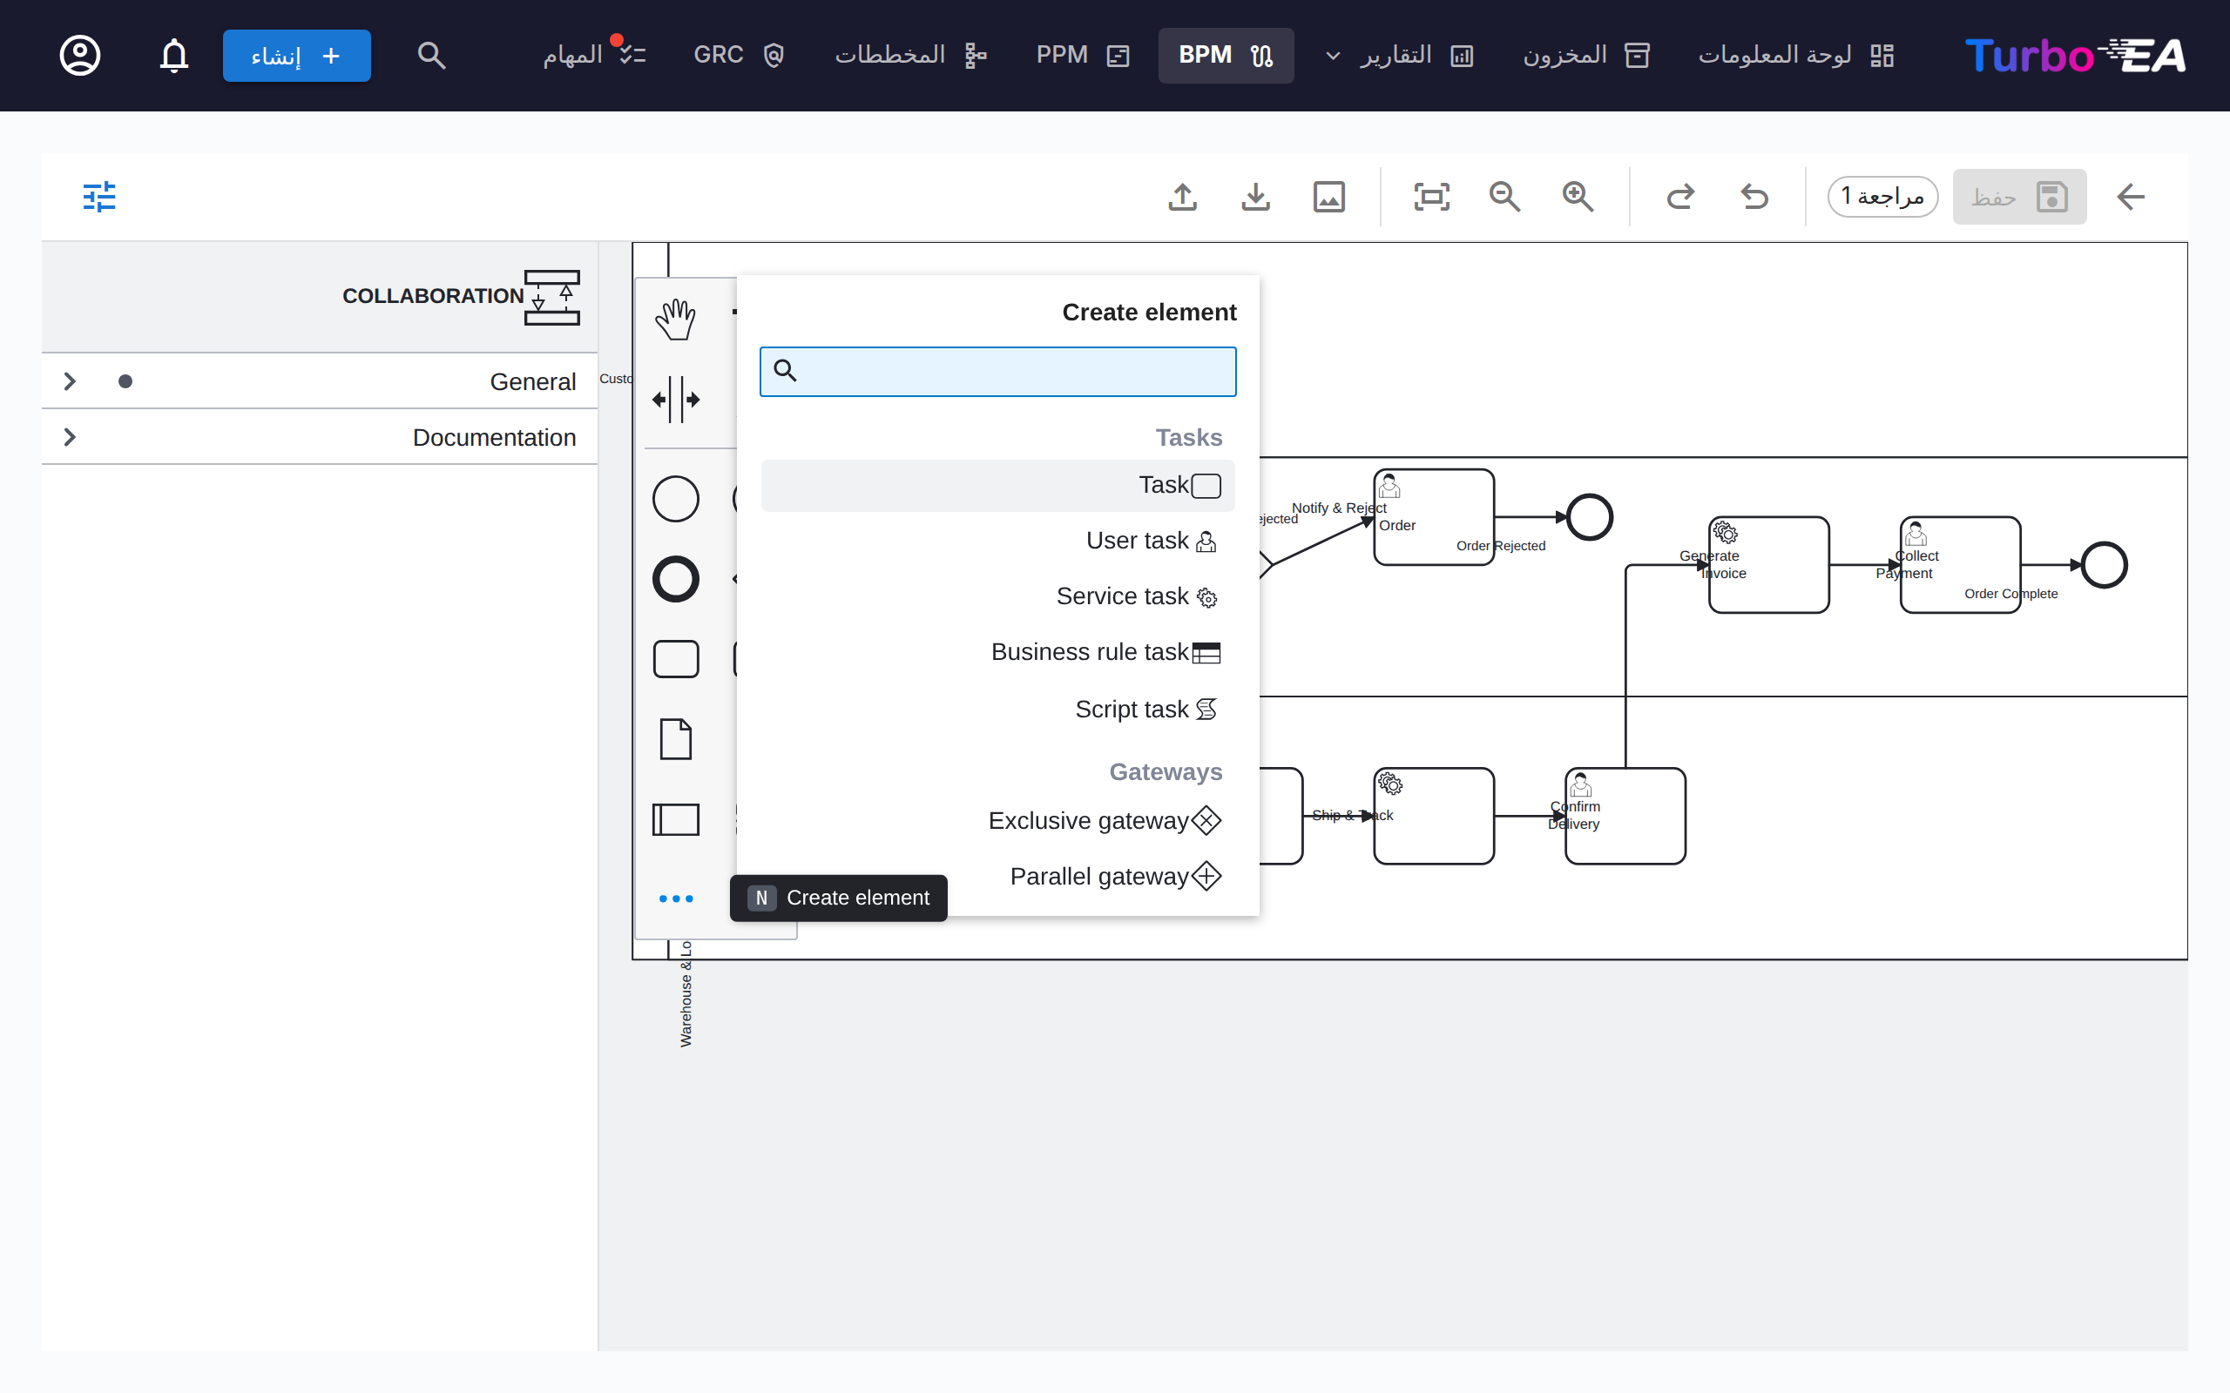2230x1393 pixels.
Task: Click the Order Complete end event circle
Action: pos(2104,565)
